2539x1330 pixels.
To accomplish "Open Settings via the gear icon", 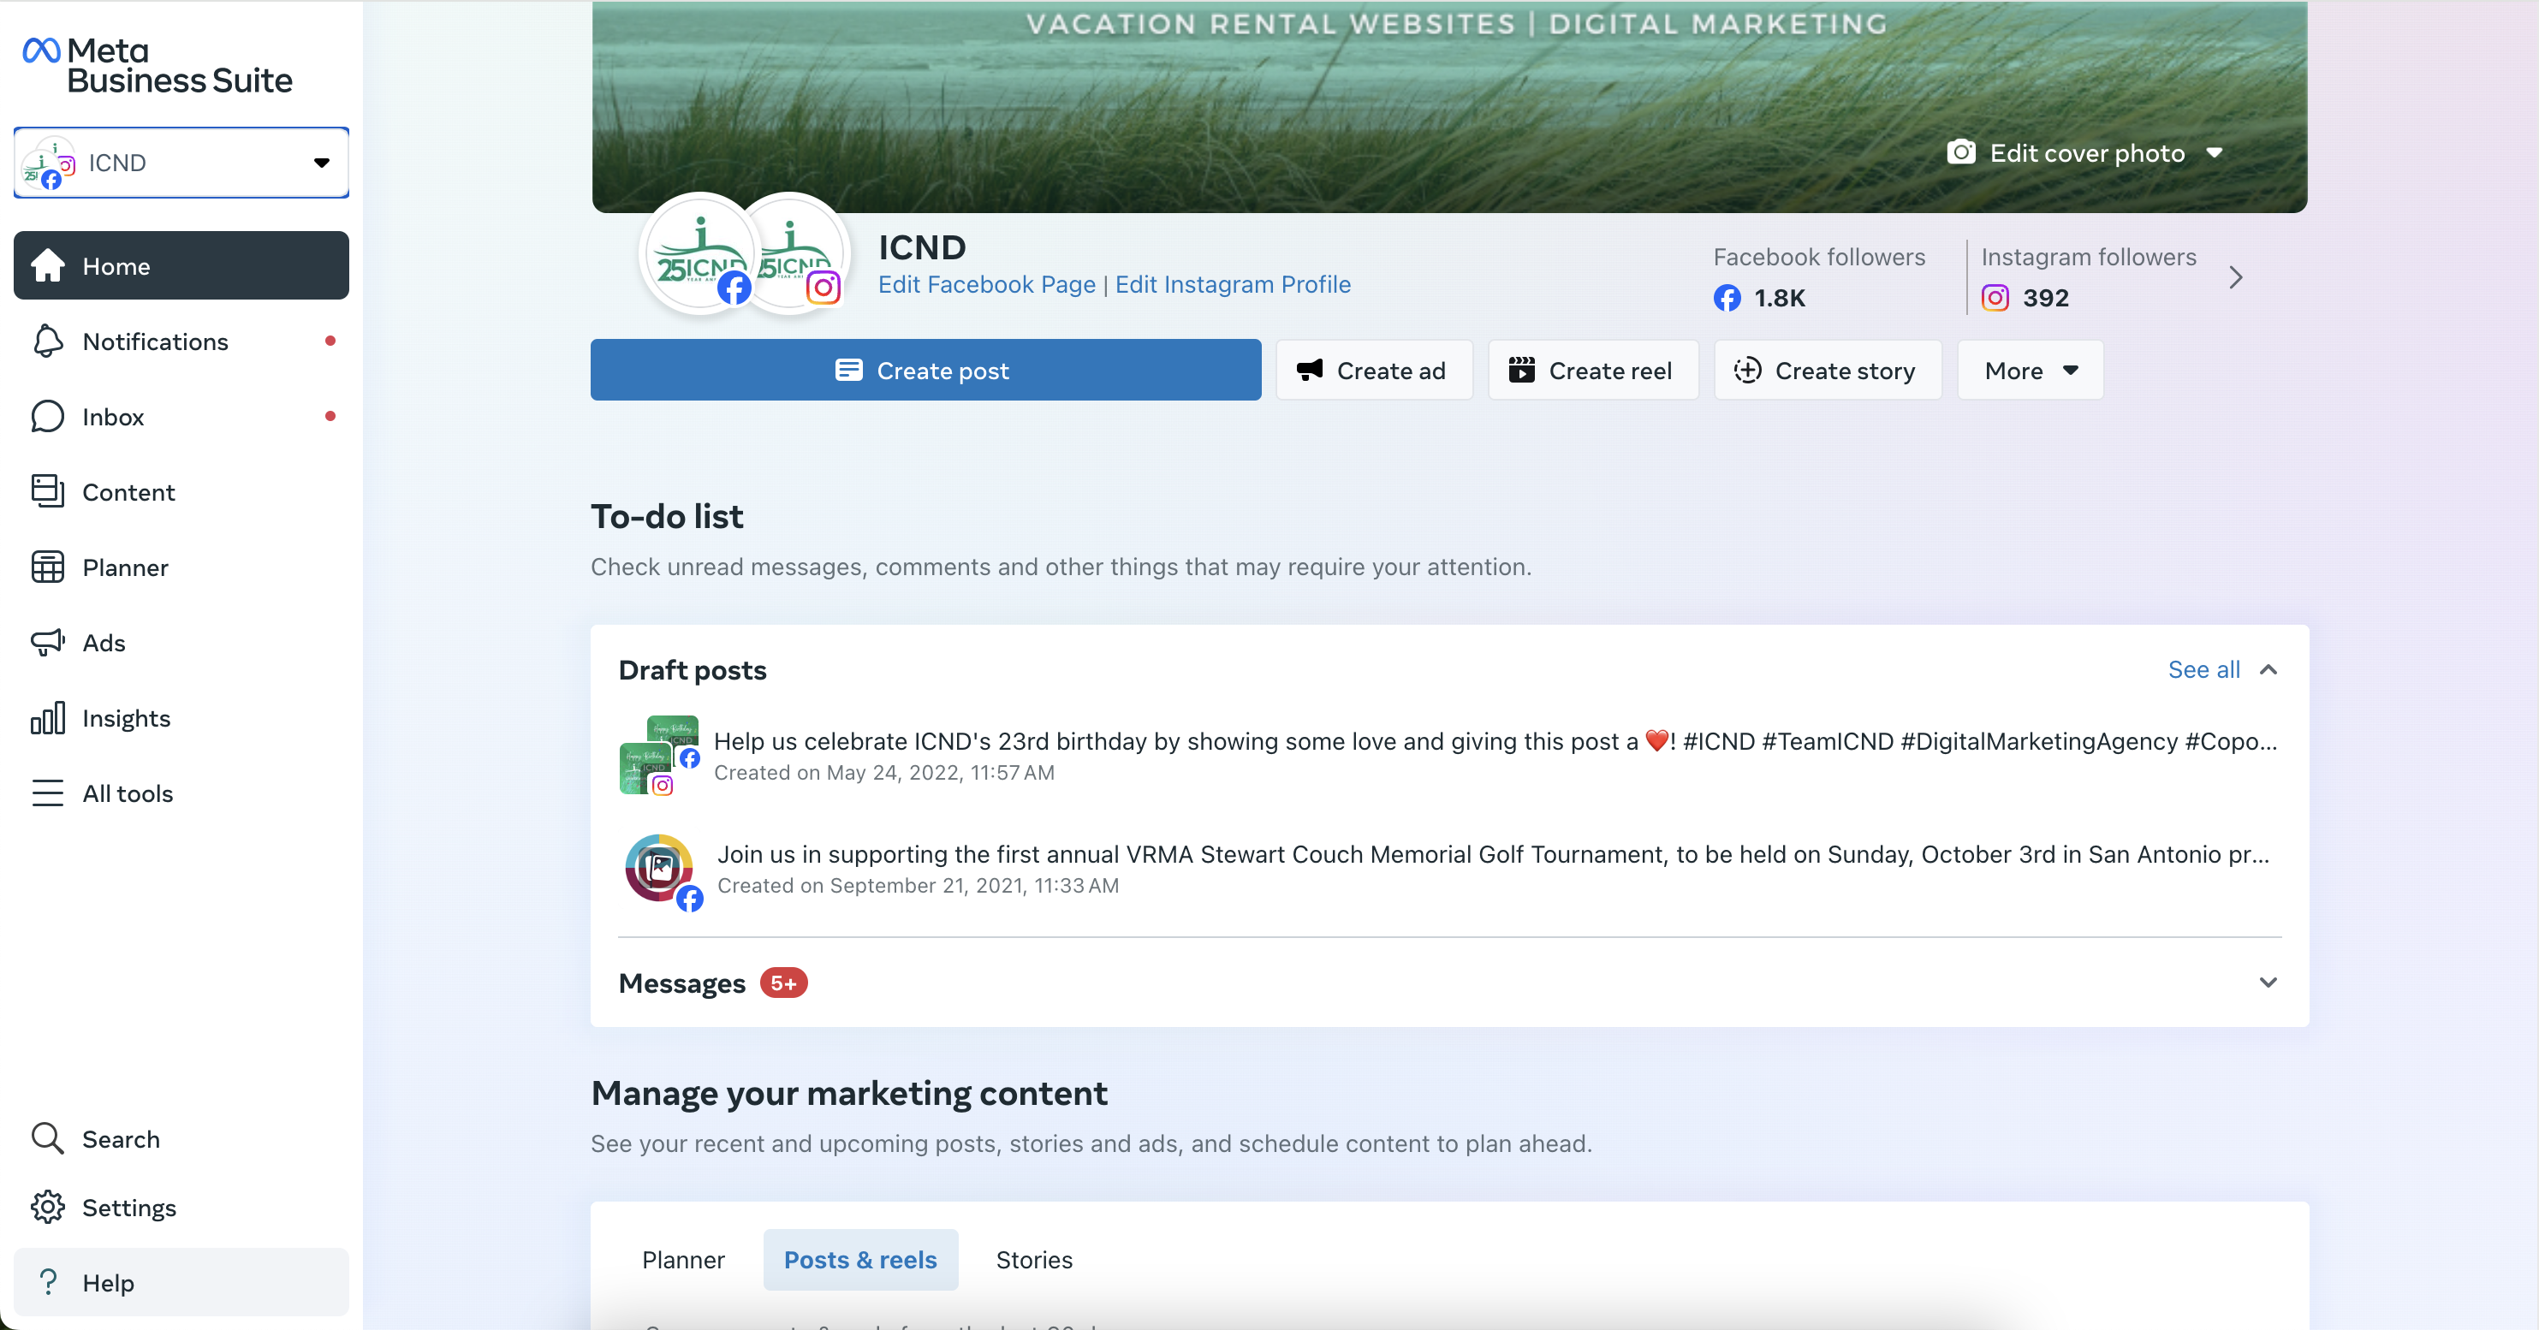I will [47, 1207].
